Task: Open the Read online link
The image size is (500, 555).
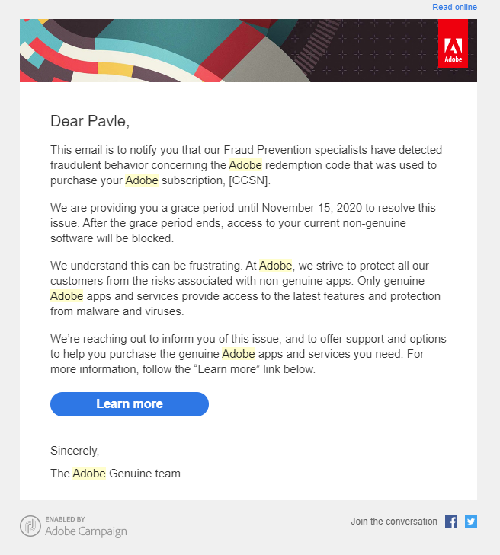Action: click(454, 7)
